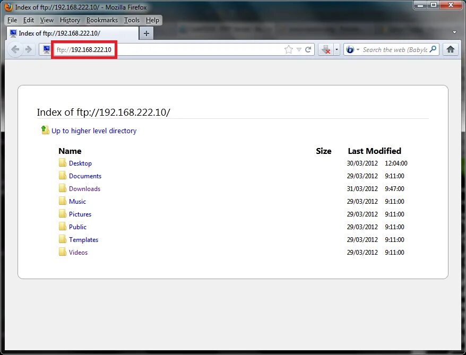Image resolution: width=466 pixels, height=355 pixels.
Task: Open the dropdown next to downloads icon
Action: pos(336,49)
